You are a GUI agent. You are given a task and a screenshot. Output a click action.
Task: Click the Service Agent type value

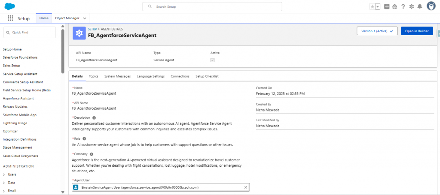[164, 60]
